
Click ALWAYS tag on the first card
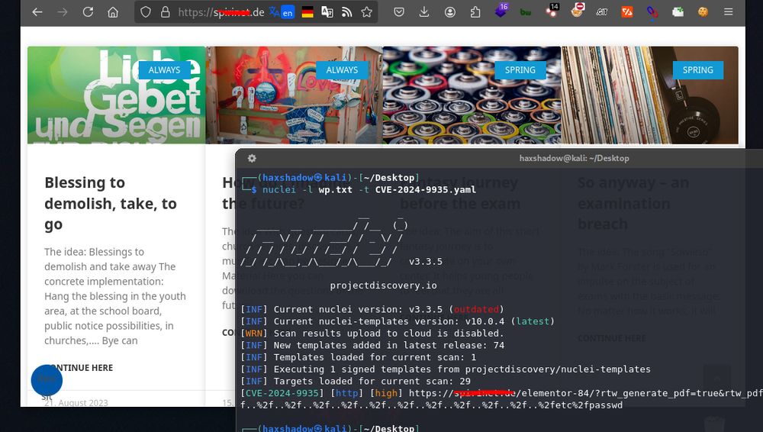[165, 70]
